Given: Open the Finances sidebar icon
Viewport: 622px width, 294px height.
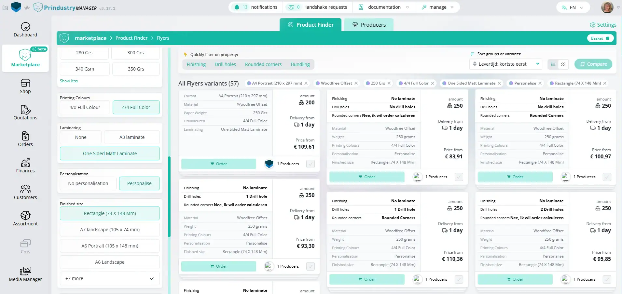Looking at the screenshot, I should 25,163.
